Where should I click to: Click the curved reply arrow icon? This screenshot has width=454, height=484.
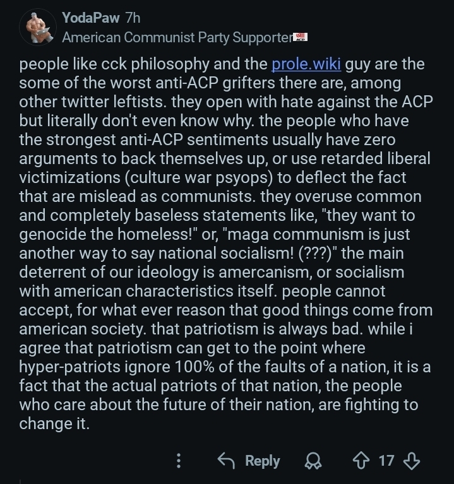[226, 461]
